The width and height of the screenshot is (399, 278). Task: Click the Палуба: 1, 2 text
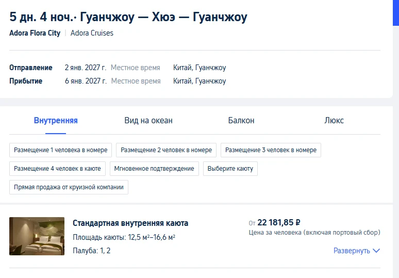click(92, 251)
